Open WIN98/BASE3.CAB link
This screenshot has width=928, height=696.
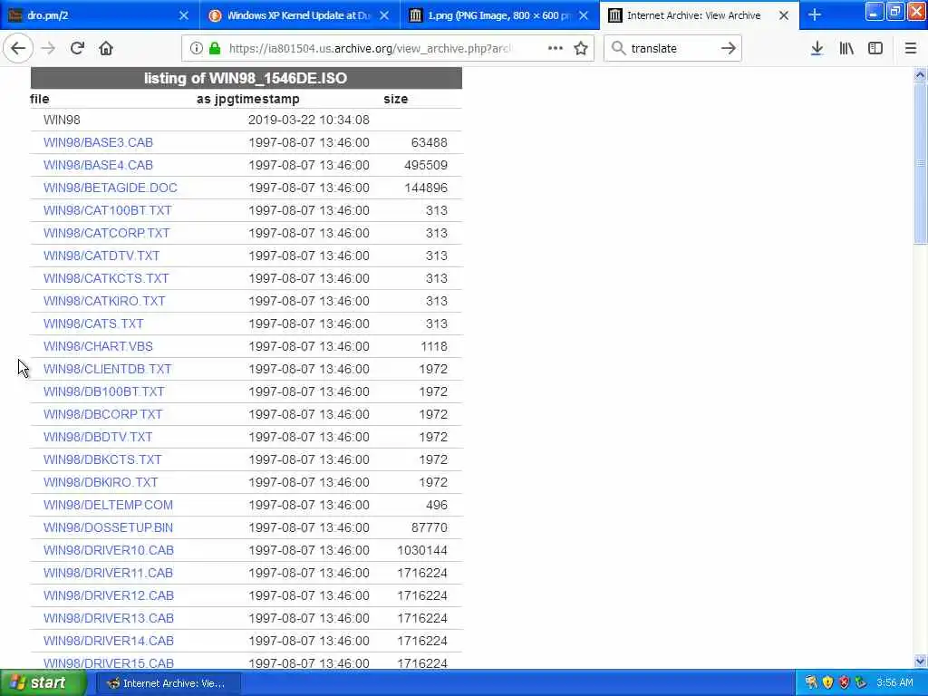click(x=98, y=142)
